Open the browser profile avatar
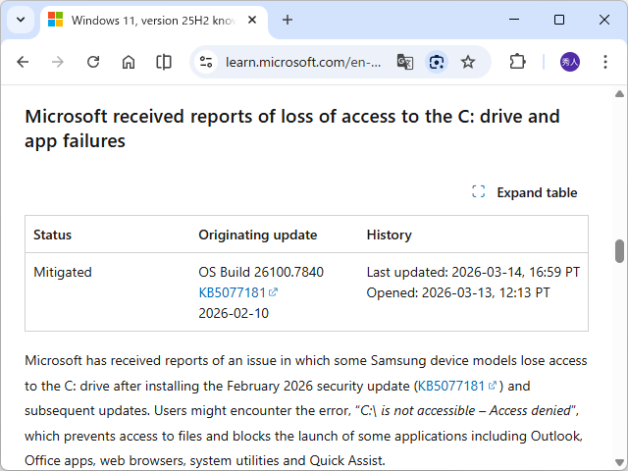 570,62
